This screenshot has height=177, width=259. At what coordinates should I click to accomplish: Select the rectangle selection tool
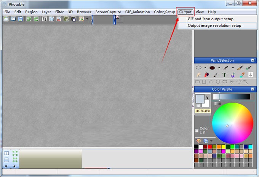tap(197, 82)
